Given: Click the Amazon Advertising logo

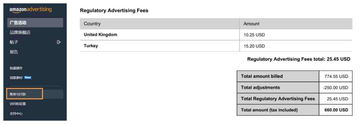Looking at the screenshot, I should click(30, 10).
